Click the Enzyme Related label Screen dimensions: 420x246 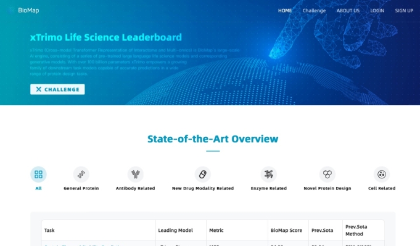269,188
